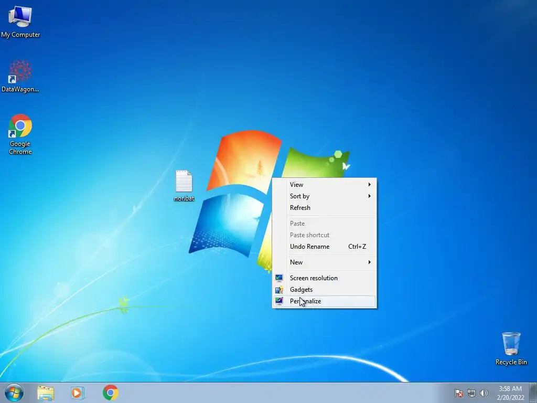Click the Show desktop strip
537x403 pixels.
(534, 393)
